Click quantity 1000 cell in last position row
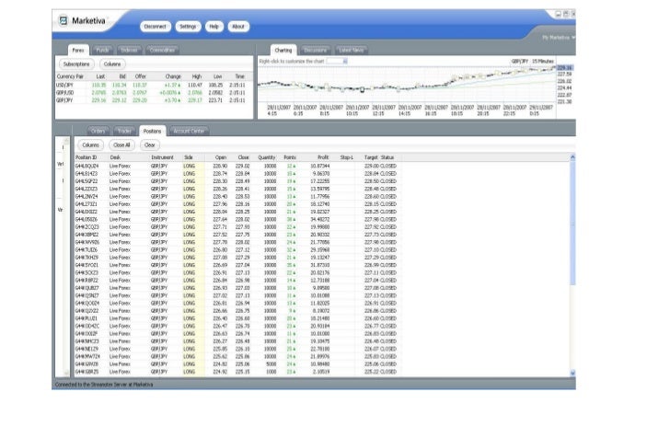The width and height of the screenshot is (670, 438). click(x=271, y=372)
